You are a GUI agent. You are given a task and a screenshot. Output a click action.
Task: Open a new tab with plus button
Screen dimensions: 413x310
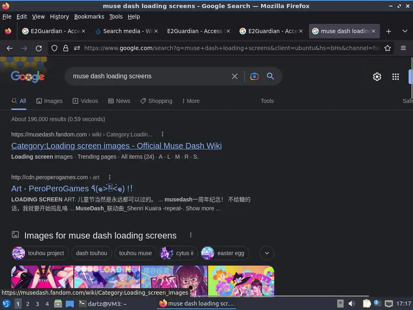click(388, 31)
